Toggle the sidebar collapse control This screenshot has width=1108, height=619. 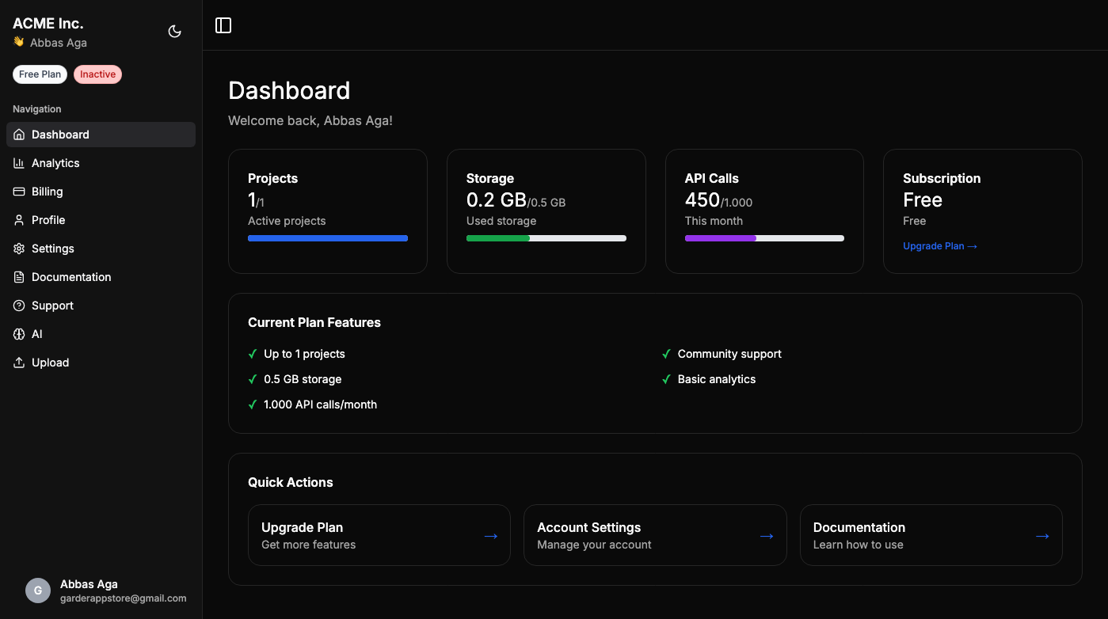pos(223,25)
